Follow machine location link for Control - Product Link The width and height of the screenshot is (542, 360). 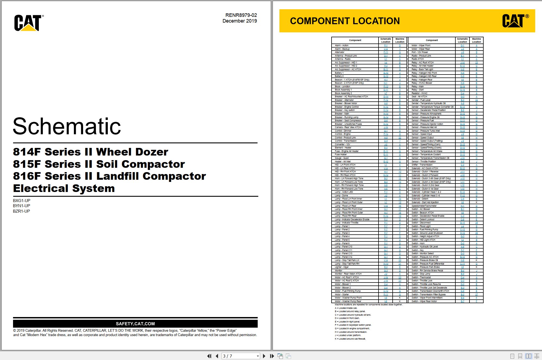pyautogui.click(x=400, y=138)
